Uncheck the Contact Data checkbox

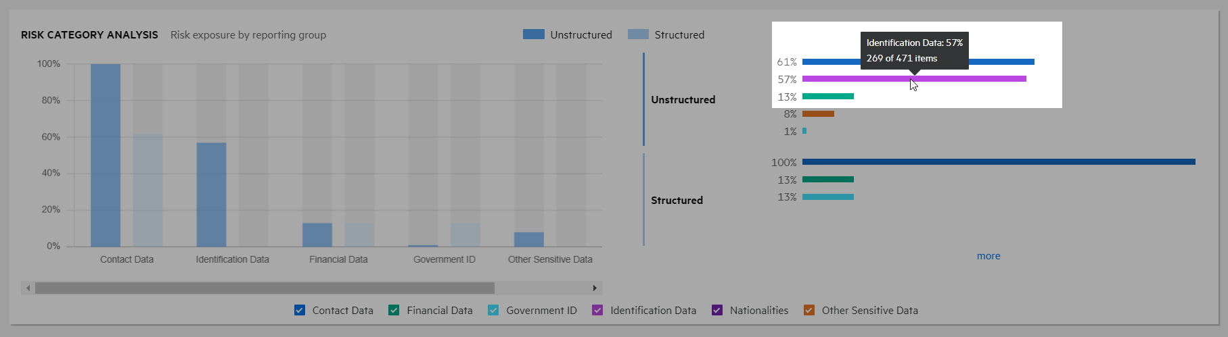(x=300, y=311)
